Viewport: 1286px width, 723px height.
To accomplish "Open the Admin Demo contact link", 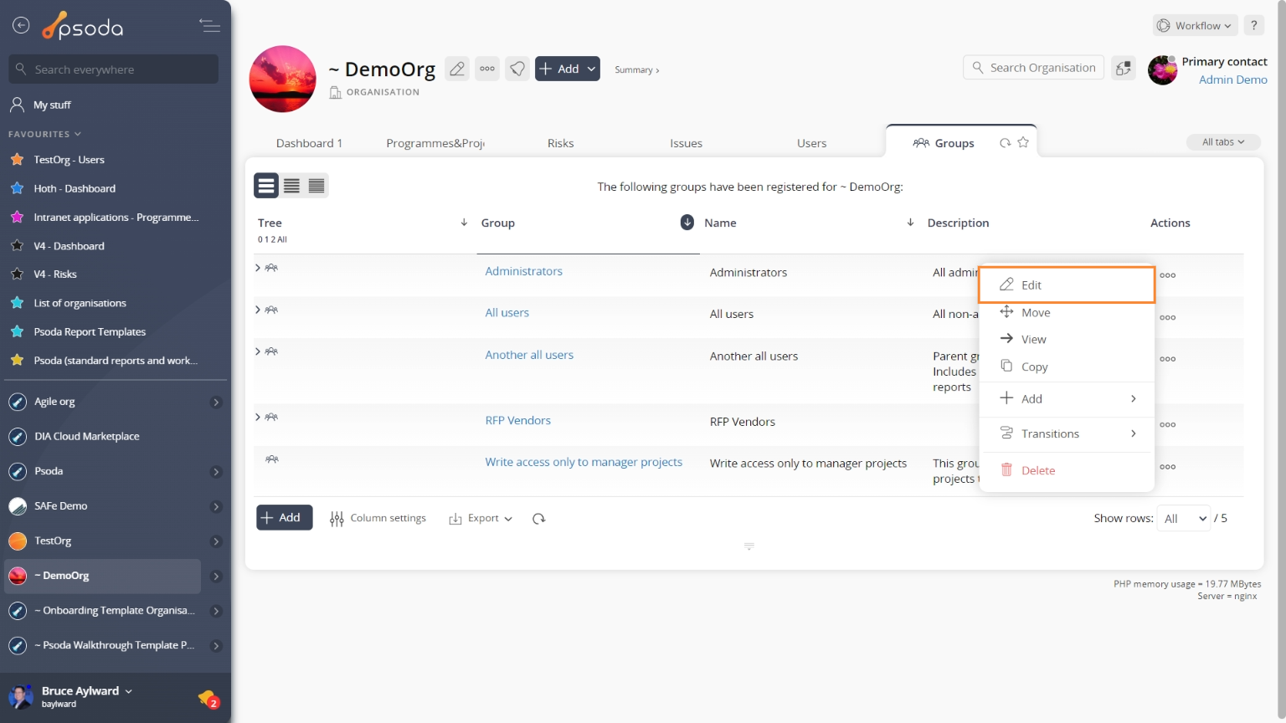I will point(1232,79).
